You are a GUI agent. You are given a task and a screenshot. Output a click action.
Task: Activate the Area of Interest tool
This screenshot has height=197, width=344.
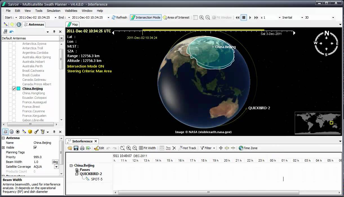(x=176, y=17)
